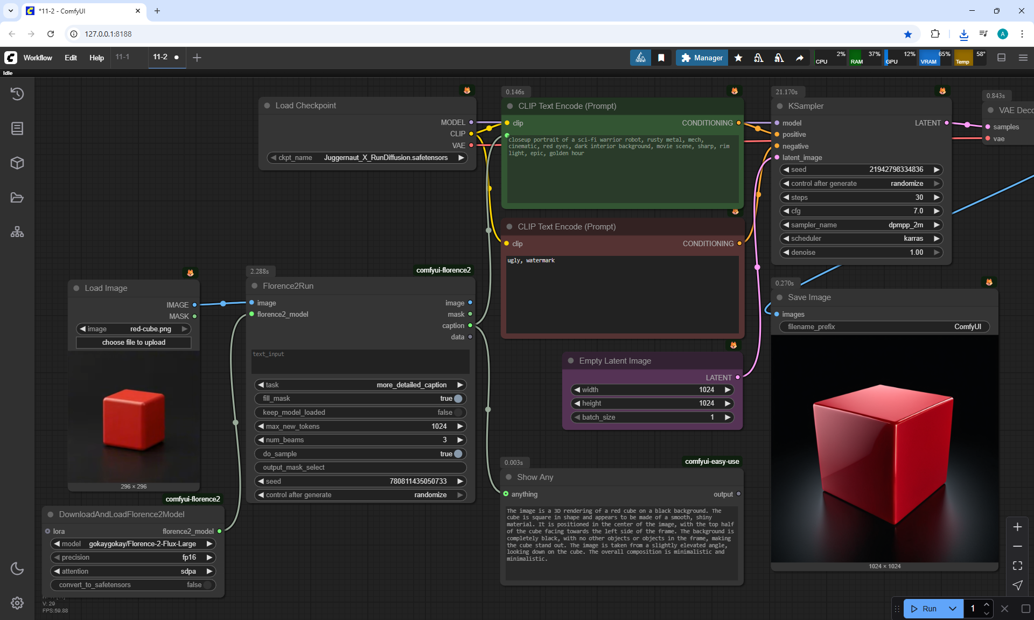Expand the Run button dropdown arrow
Viewport: 1034px width, 620px height.
pos(952,609)
